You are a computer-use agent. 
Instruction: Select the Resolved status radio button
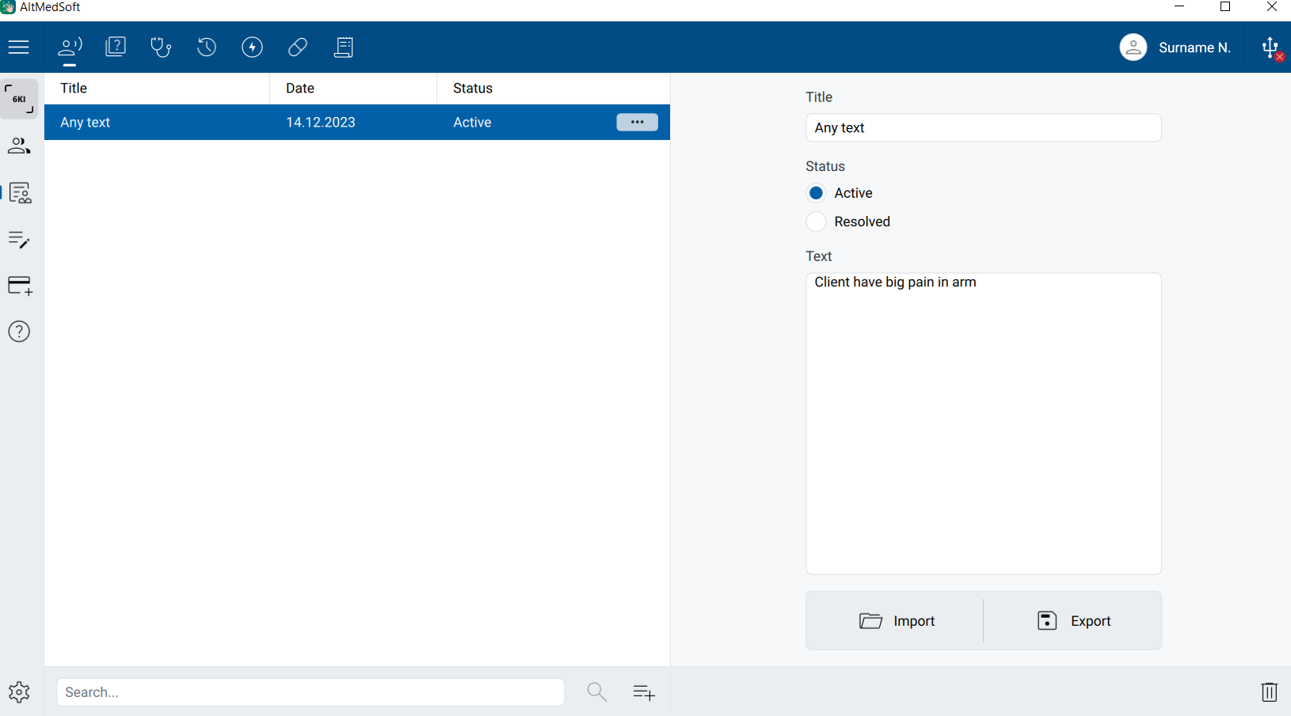point(816,222)
